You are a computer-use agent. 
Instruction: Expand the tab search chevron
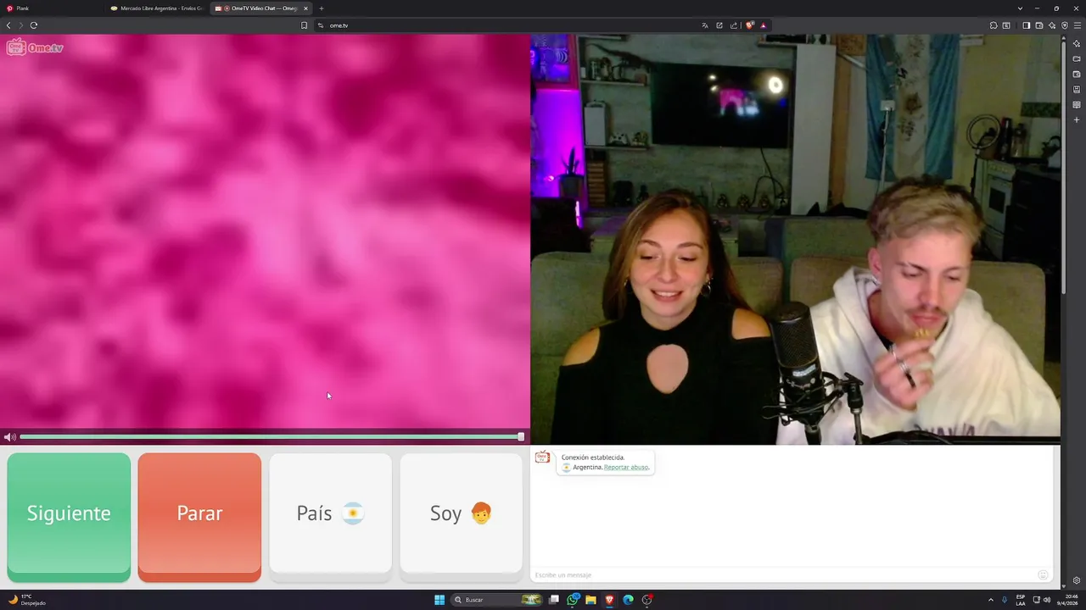pos(1020,8)
